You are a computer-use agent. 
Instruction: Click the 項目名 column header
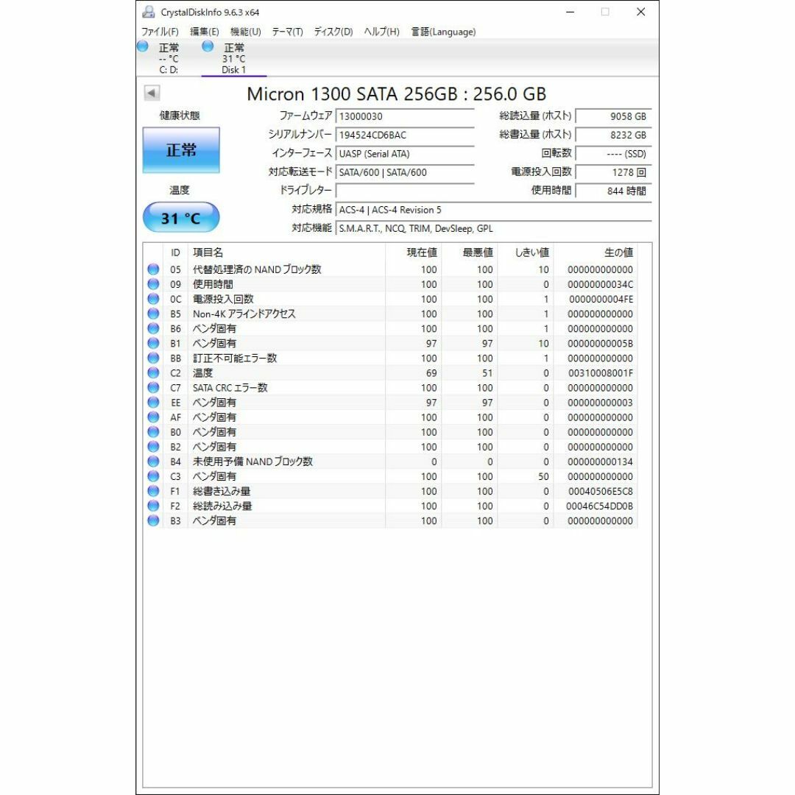(x=286, y=252)
